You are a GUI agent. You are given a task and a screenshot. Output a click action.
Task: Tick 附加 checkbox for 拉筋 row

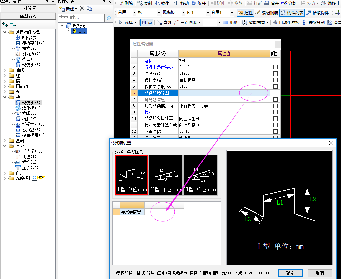click(275, 112)
